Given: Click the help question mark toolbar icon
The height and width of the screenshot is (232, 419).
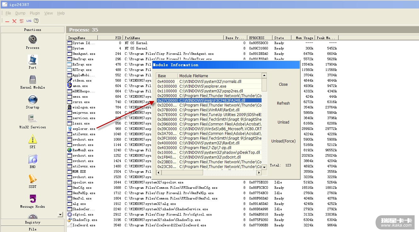Looking at the screenshot, I should tap(36, 21).
